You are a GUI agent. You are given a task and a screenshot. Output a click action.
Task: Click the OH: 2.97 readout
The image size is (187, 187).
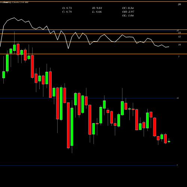128,12
